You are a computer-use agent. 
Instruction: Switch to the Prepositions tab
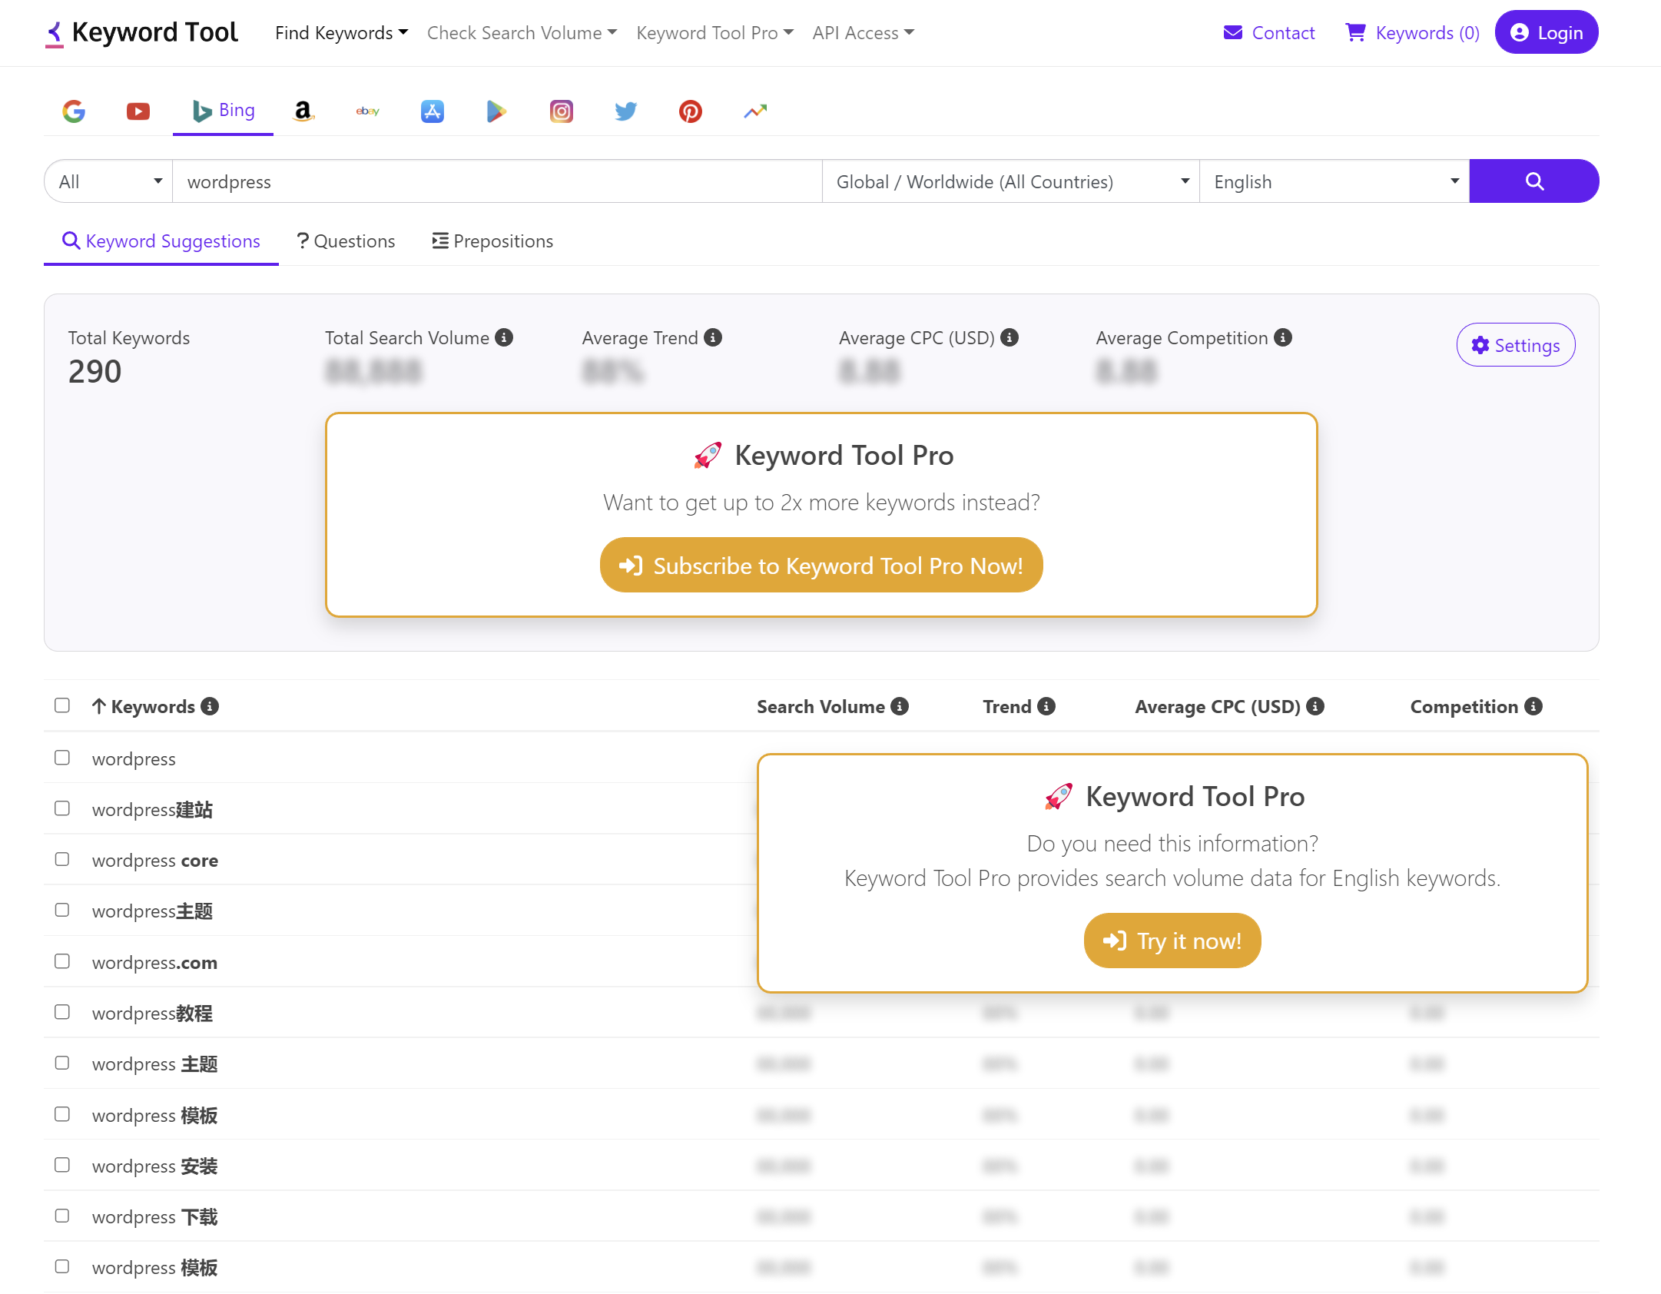click(x=492, y=241)
